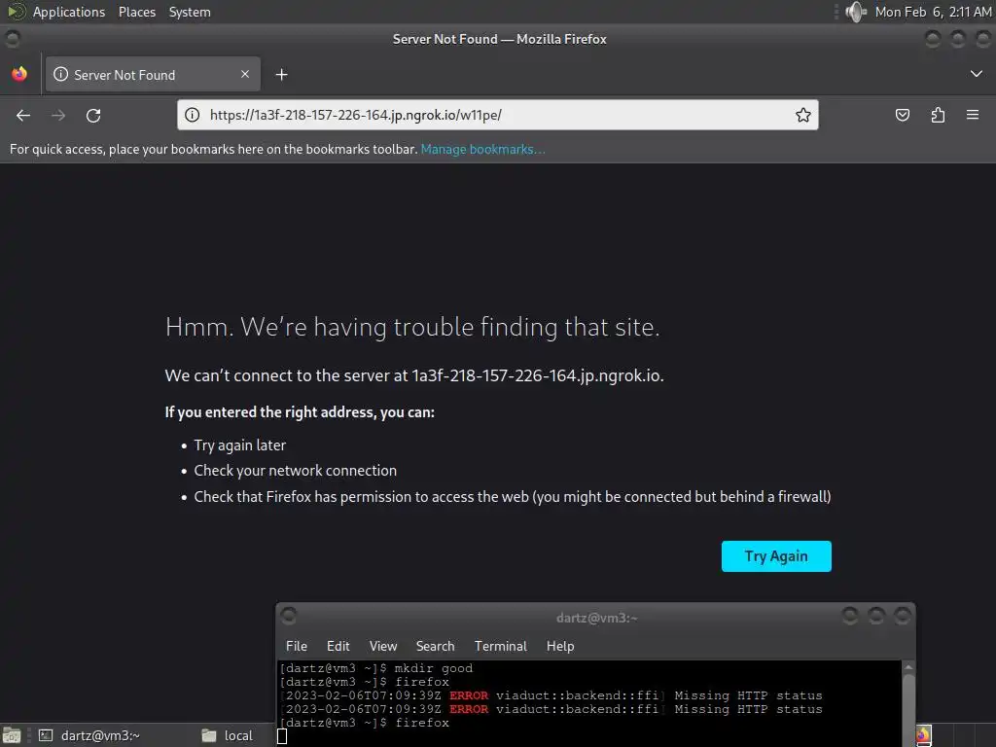Image resolution: width=996 pixels, height=747 pixels.
Task: Reload the page with refresh icon
Action: point(93,115)
